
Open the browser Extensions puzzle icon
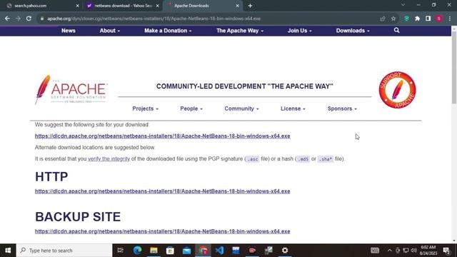click(x=417, y=19)
